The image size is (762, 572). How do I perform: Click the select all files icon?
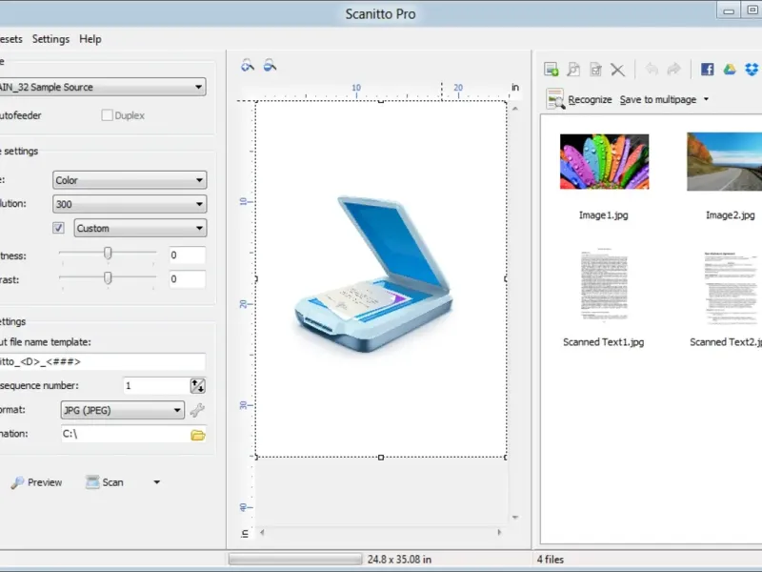tap(596, 70)
